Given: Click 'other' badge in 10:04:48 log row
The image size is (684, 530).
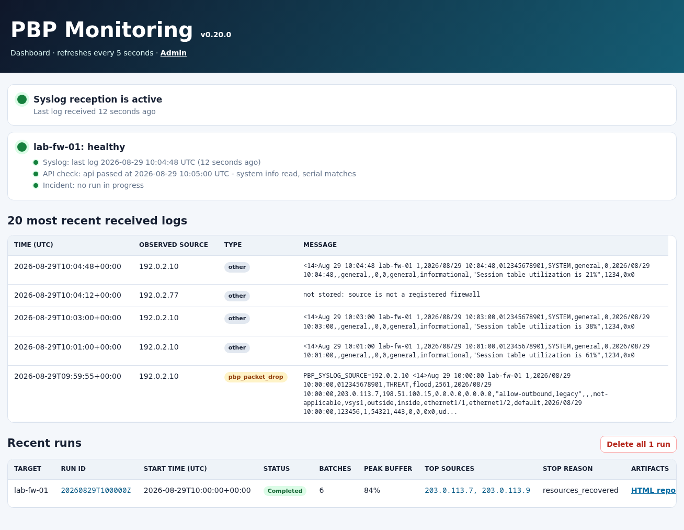Looking at the screenshot, I should [x=237, y=267].
